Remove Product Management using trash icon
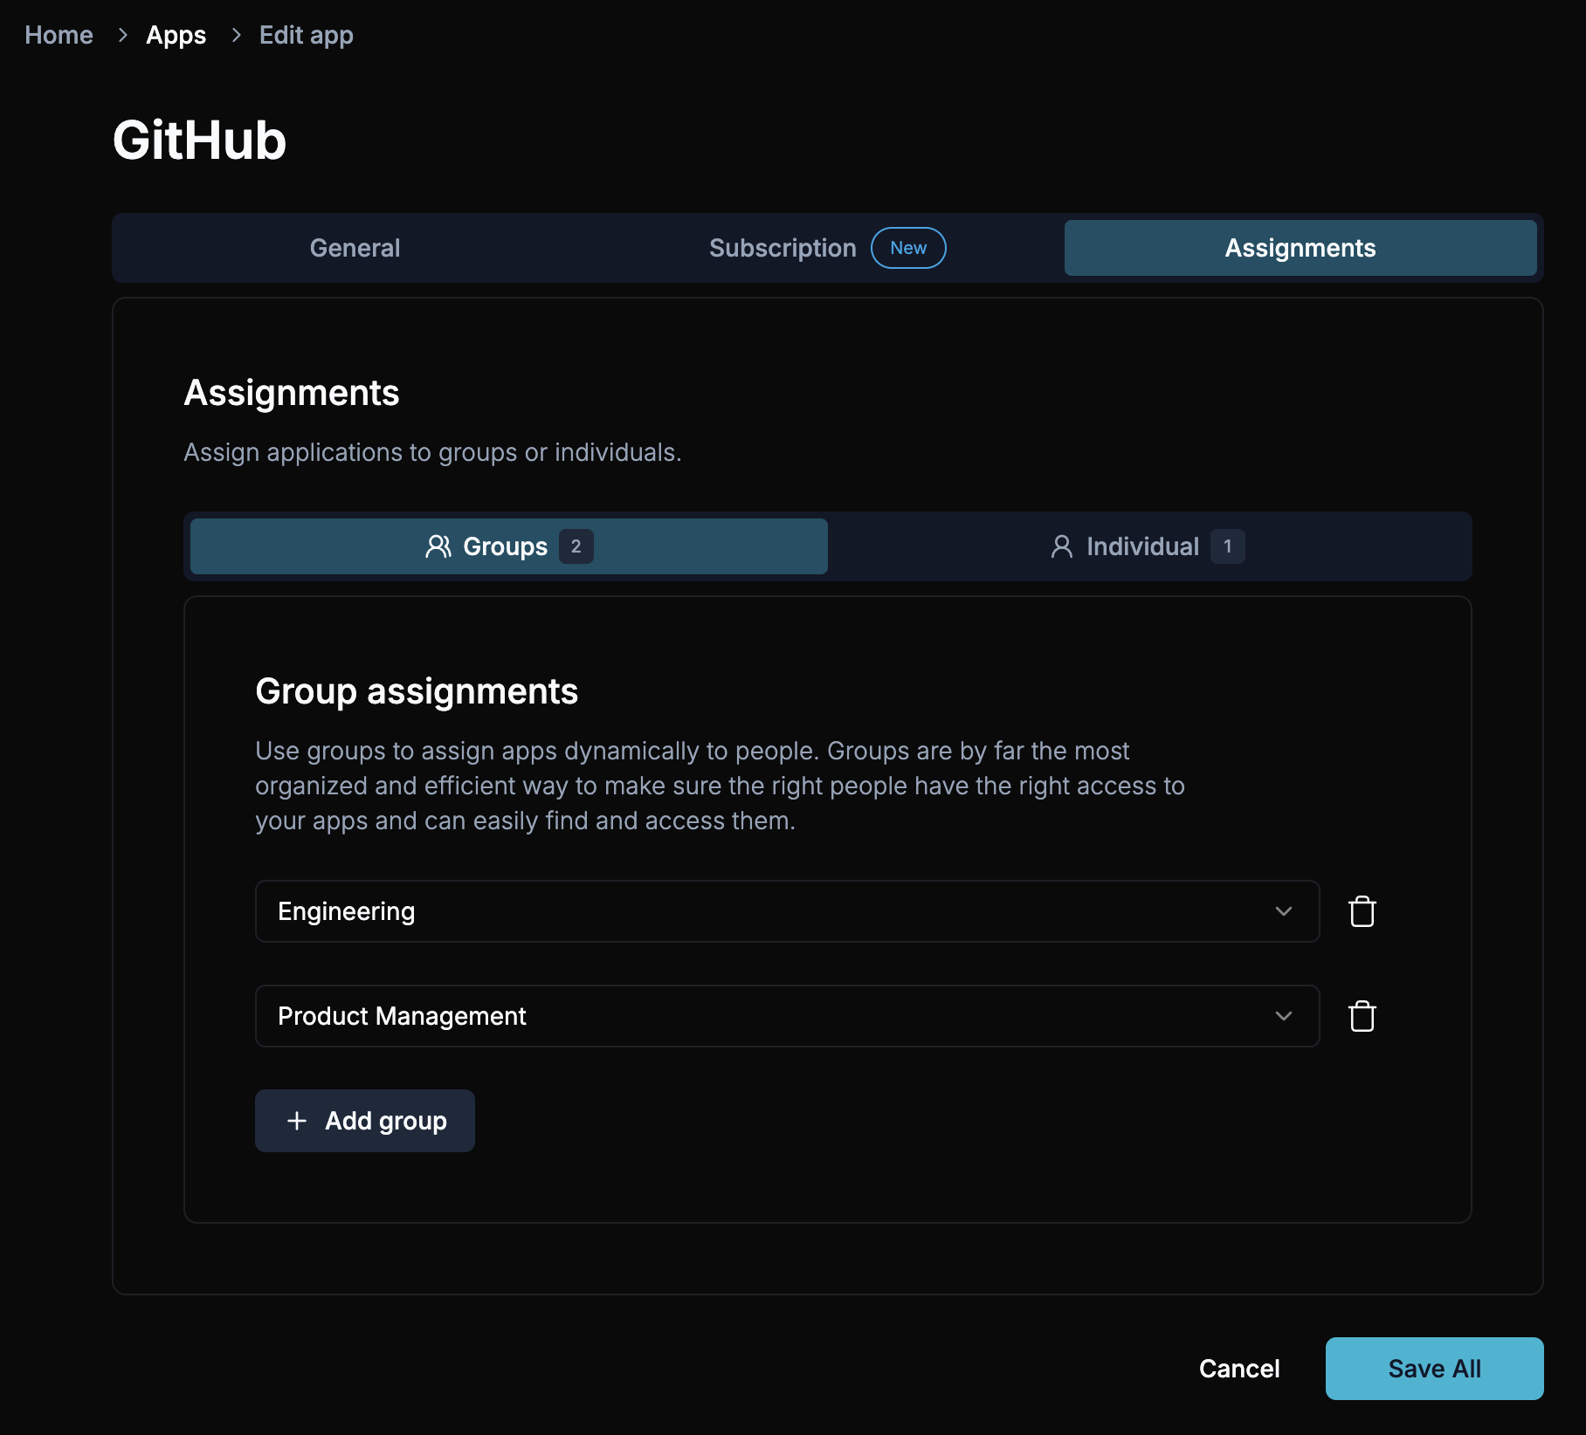 point(1362,1016)
